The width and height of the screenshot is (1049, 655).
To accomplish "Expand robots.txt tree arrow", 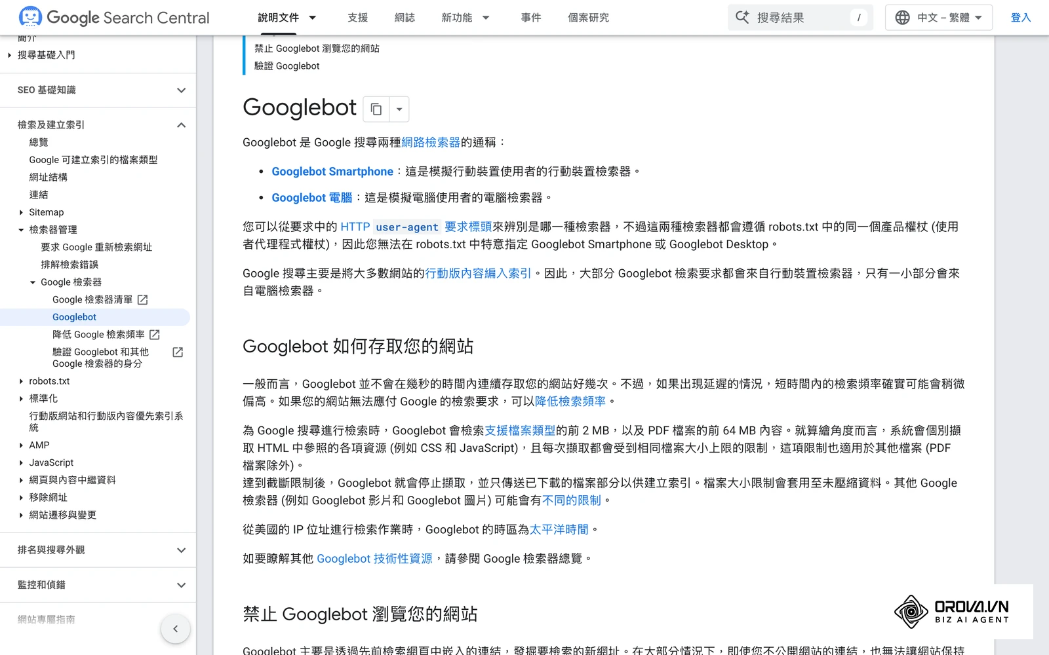I will [x=21, y=381].
